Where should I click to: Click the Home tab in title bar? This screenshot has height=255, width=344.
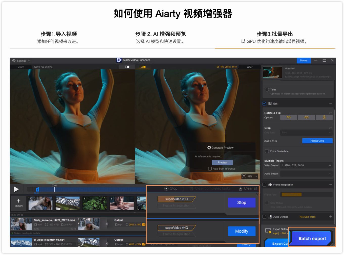(304, 61)
